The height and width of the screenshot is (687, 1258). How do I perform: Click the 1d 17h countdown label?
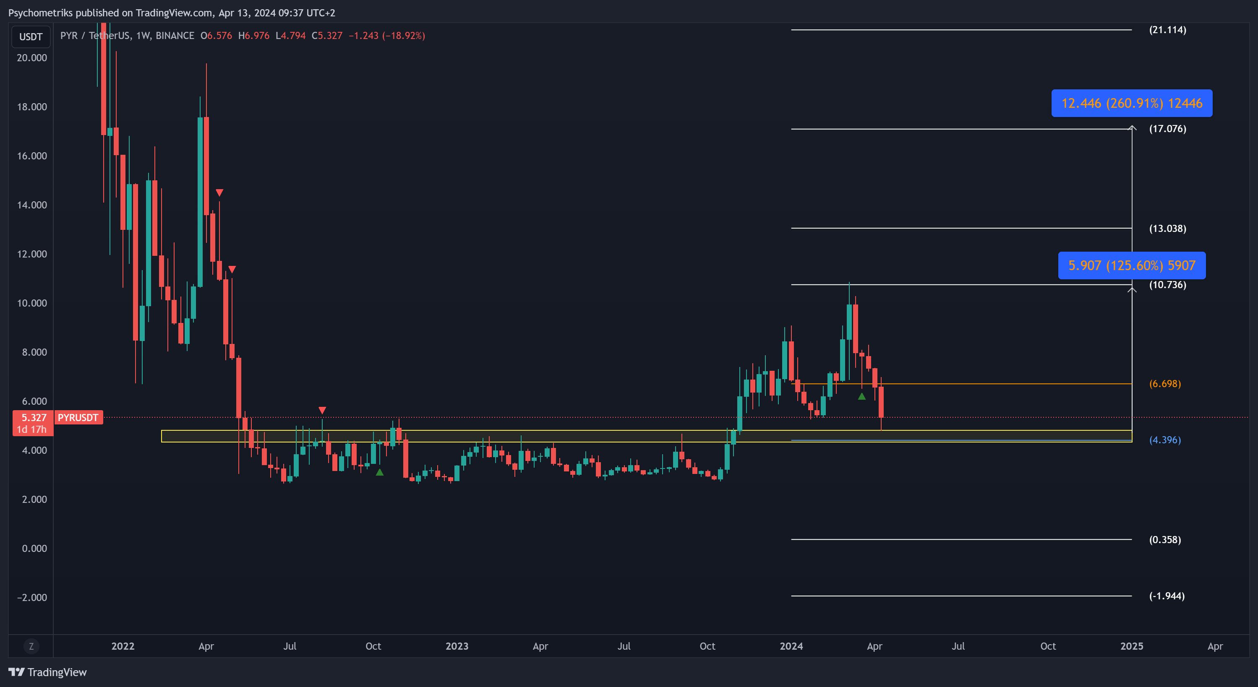tap(32, 429)
